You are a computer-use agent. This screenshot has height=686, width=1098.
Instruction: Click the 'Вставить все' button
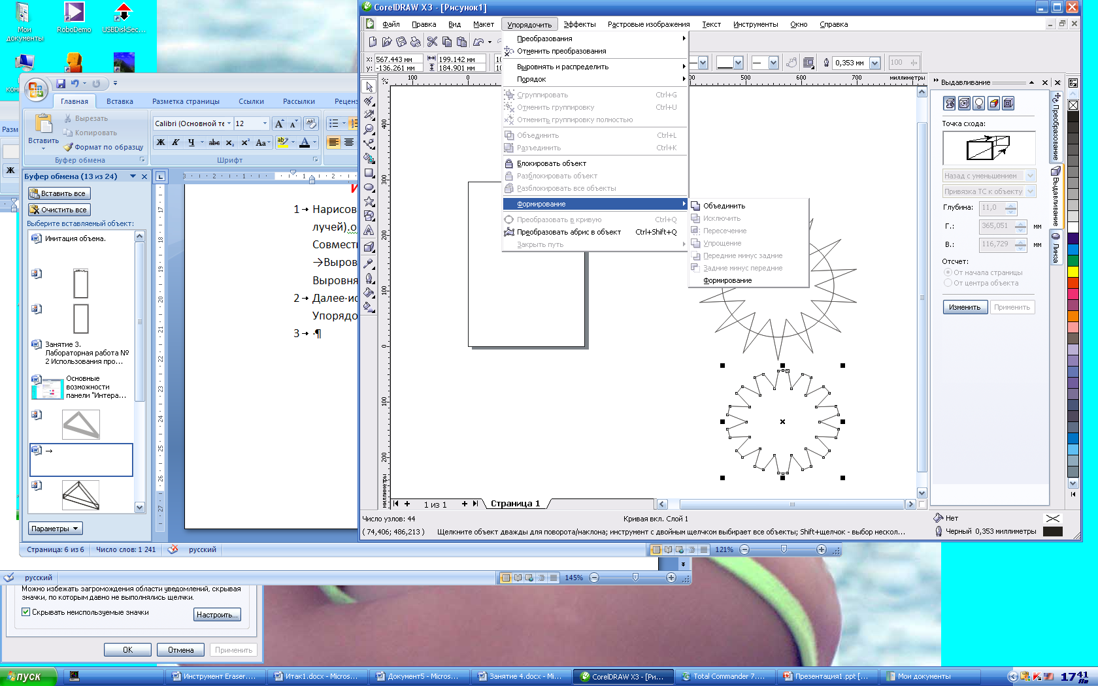(59, 193)
